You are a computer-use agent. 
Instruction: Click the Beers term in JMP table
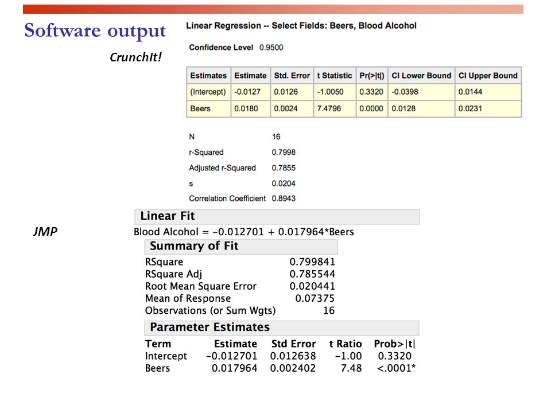[x=157, y=368]
